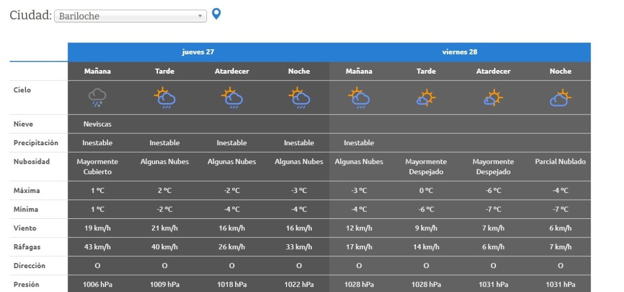Click Friday Noche partly cloudy icon

561,98
